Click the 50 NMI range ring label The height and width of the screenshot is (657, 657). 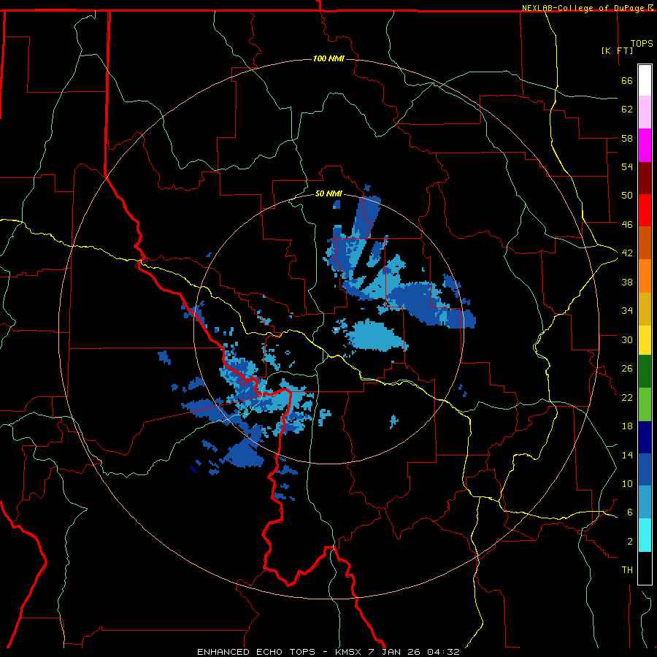(x=328, y=193)
